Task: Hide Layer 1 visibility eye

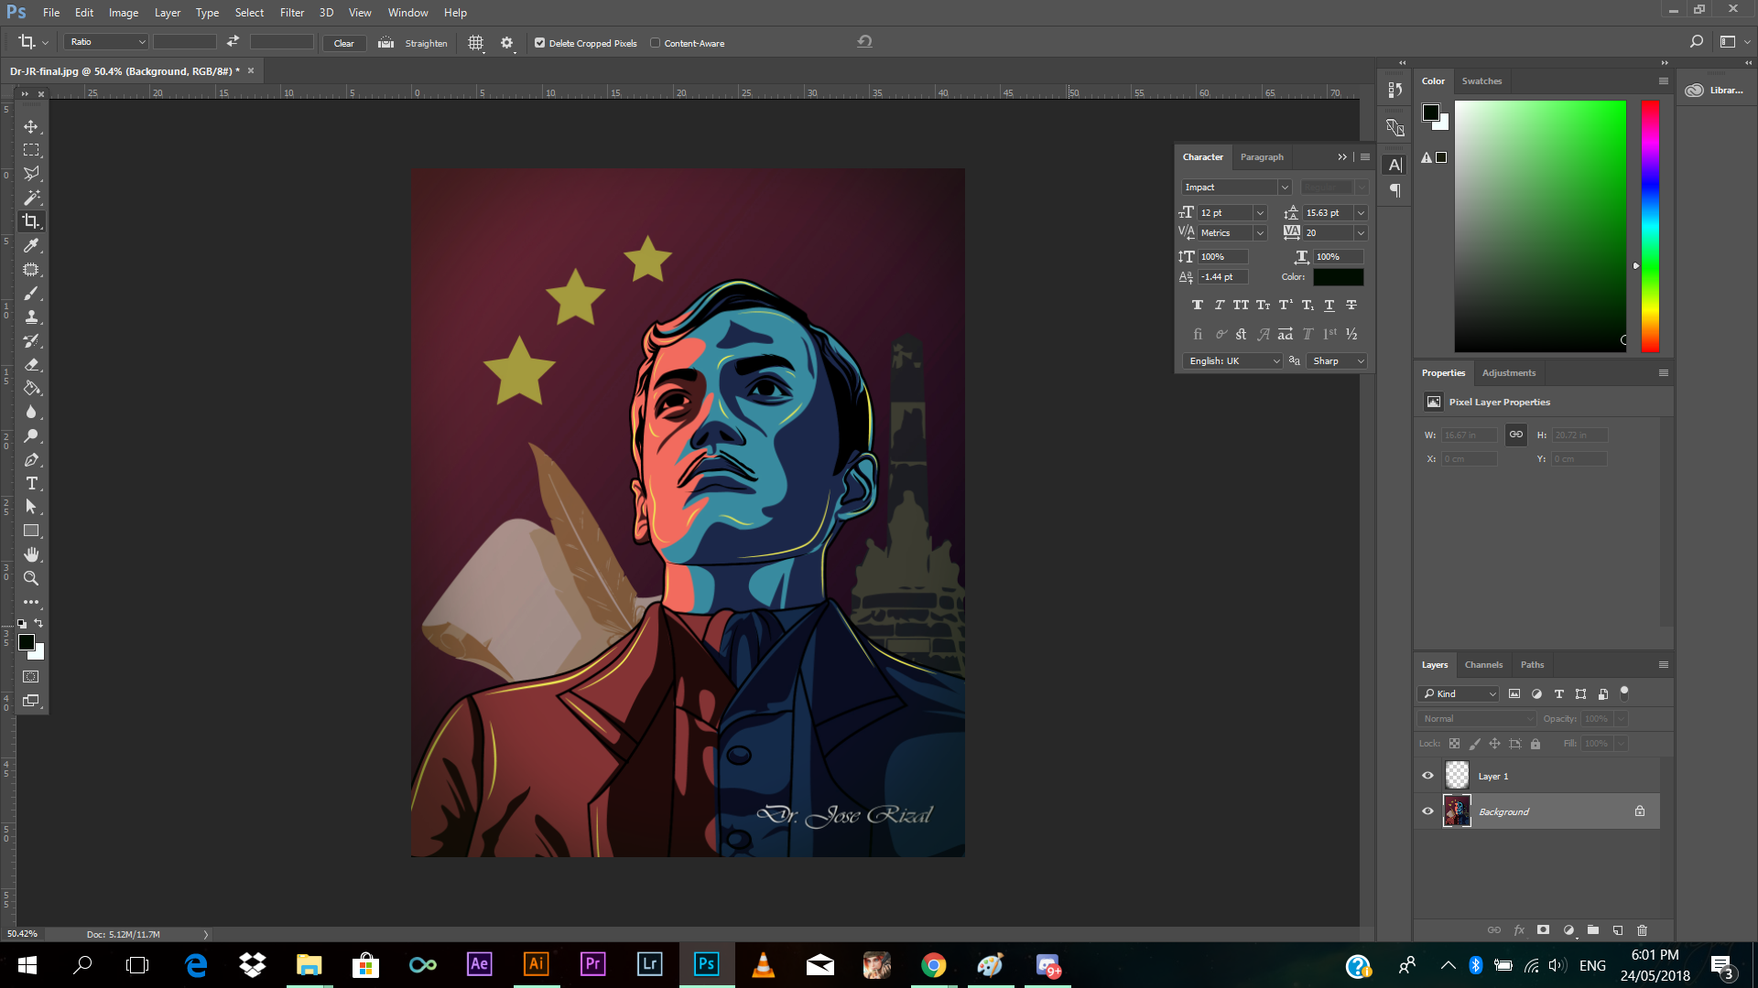Action: coord(1427,776)
